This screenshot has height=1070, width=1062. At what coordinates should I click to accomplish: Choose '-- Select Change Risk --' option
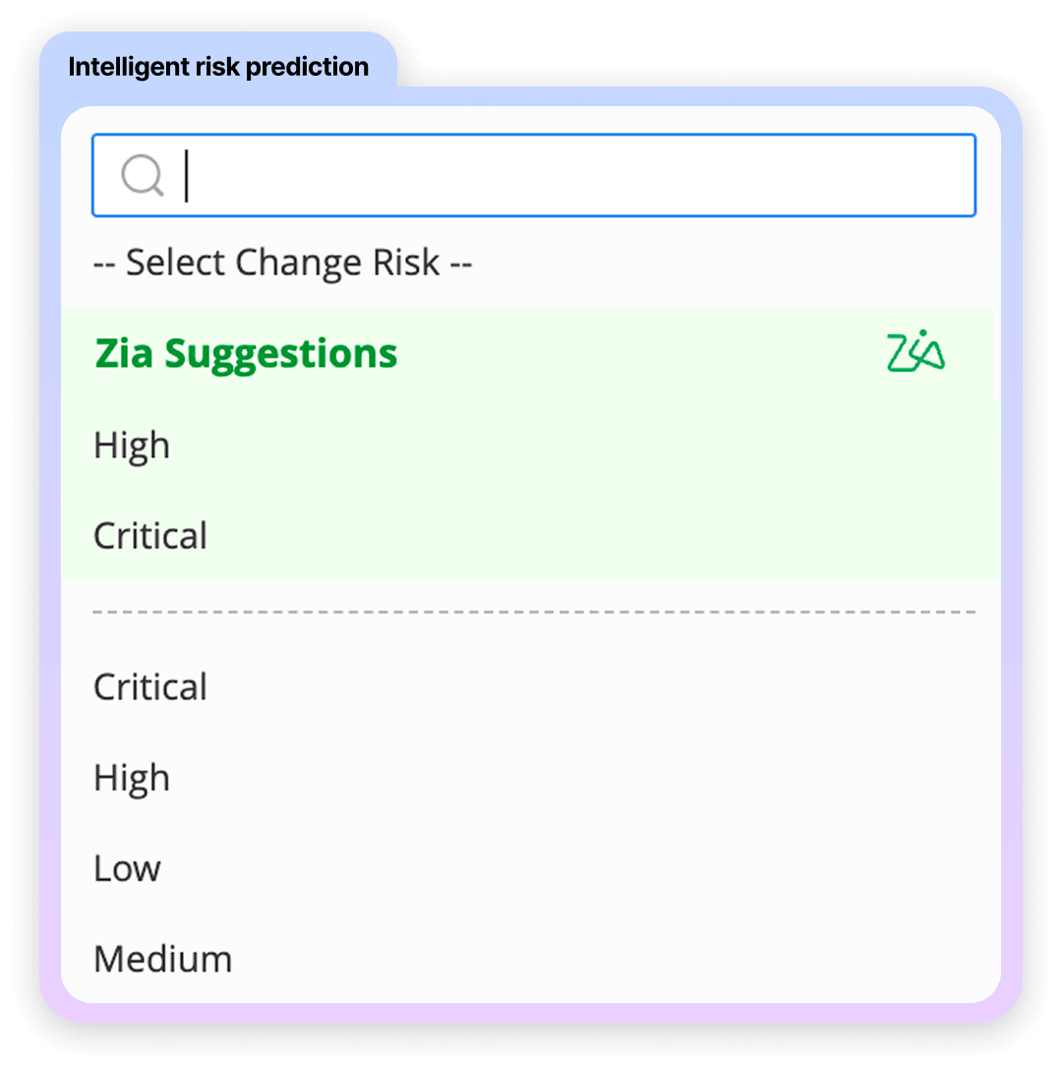[283, 263]
